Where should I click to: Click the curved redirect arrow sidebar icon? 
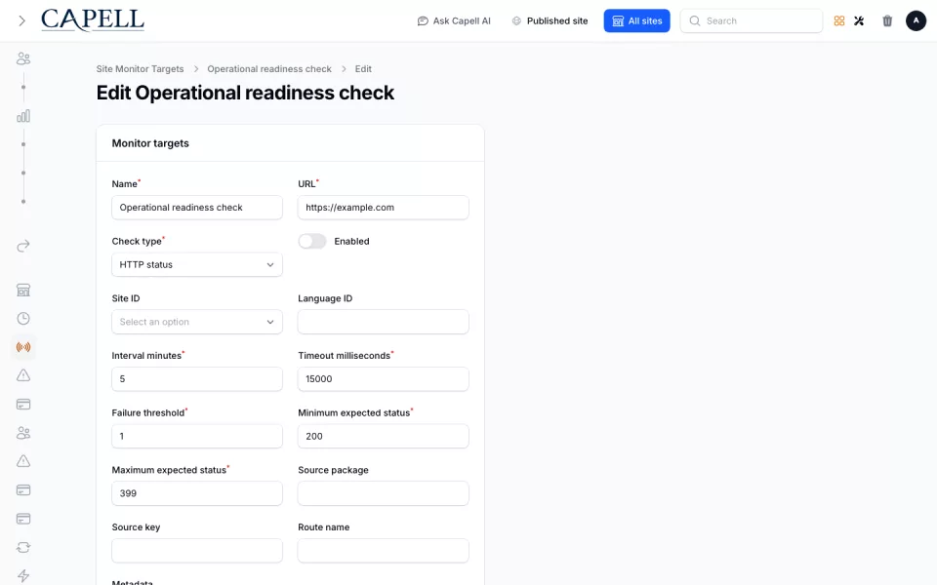(x=23, y=246)
